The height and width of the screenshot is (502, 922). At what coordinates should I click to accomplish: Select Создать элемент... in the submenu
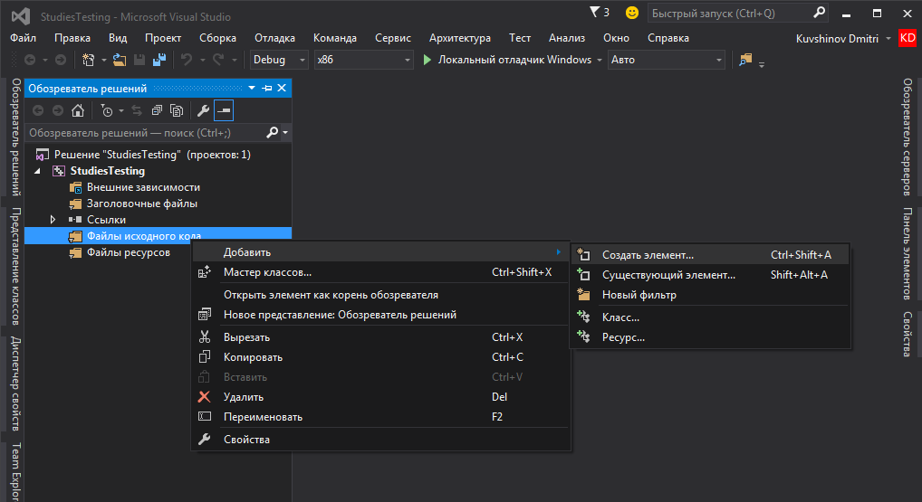[x=648, y=255]
